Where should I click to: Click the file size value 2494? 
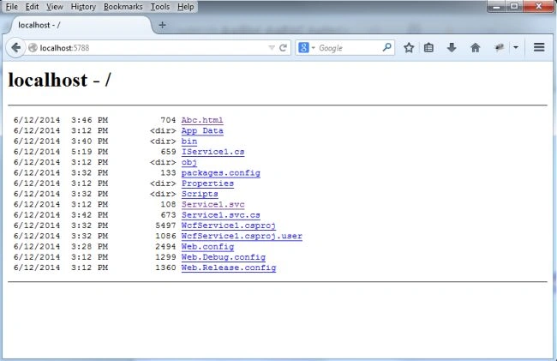tap(165, 247)
